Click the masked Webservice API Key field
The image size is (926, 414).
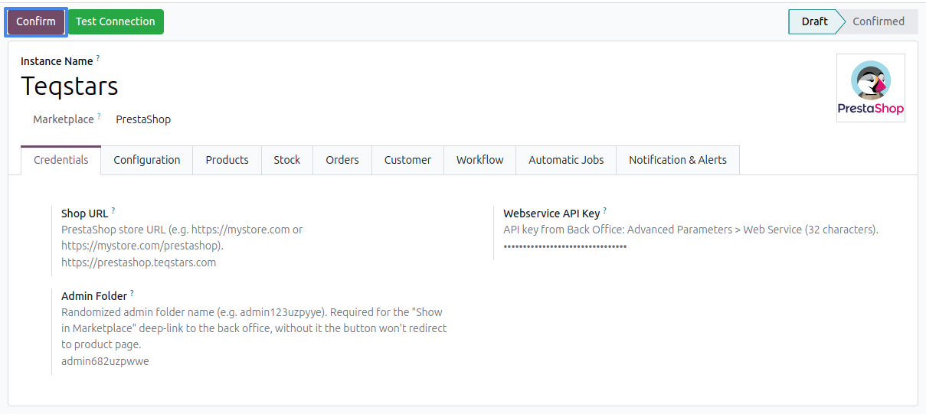(565, 246)
